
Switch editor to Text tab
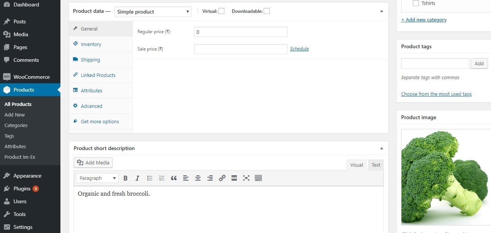376,165
